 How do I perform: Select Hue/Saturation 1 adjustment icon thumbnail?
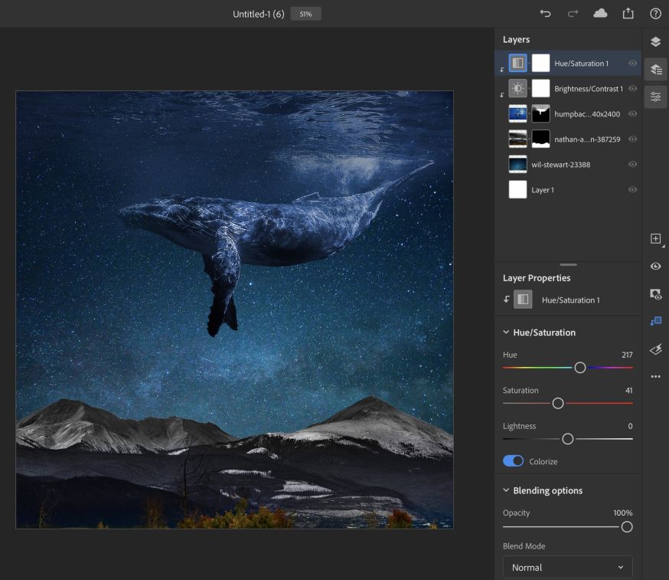point(518,64)
